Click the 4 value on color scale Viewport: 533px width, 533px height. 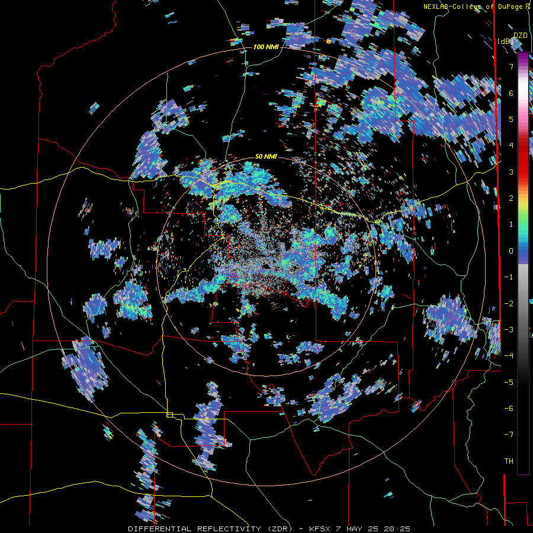(x=511, y=146)
